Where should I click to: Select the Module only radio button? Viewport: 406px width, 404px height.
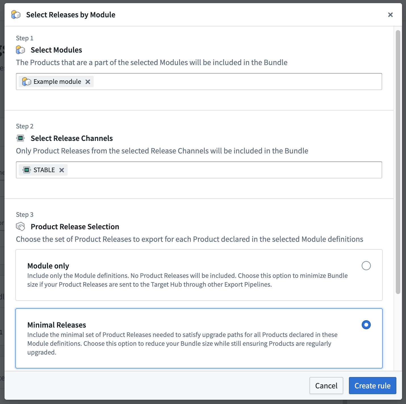click(x=366, y=266)
